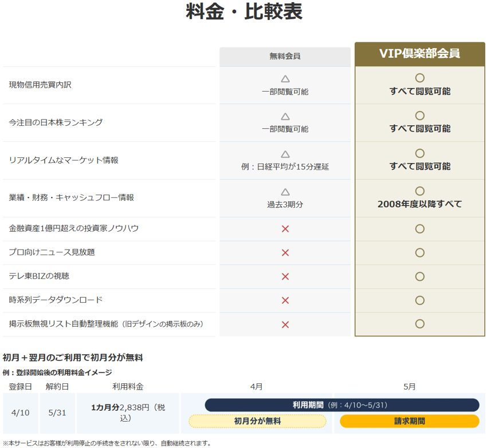Click the 4月 column header
This screenshot has width=487, height=448.
257,387
